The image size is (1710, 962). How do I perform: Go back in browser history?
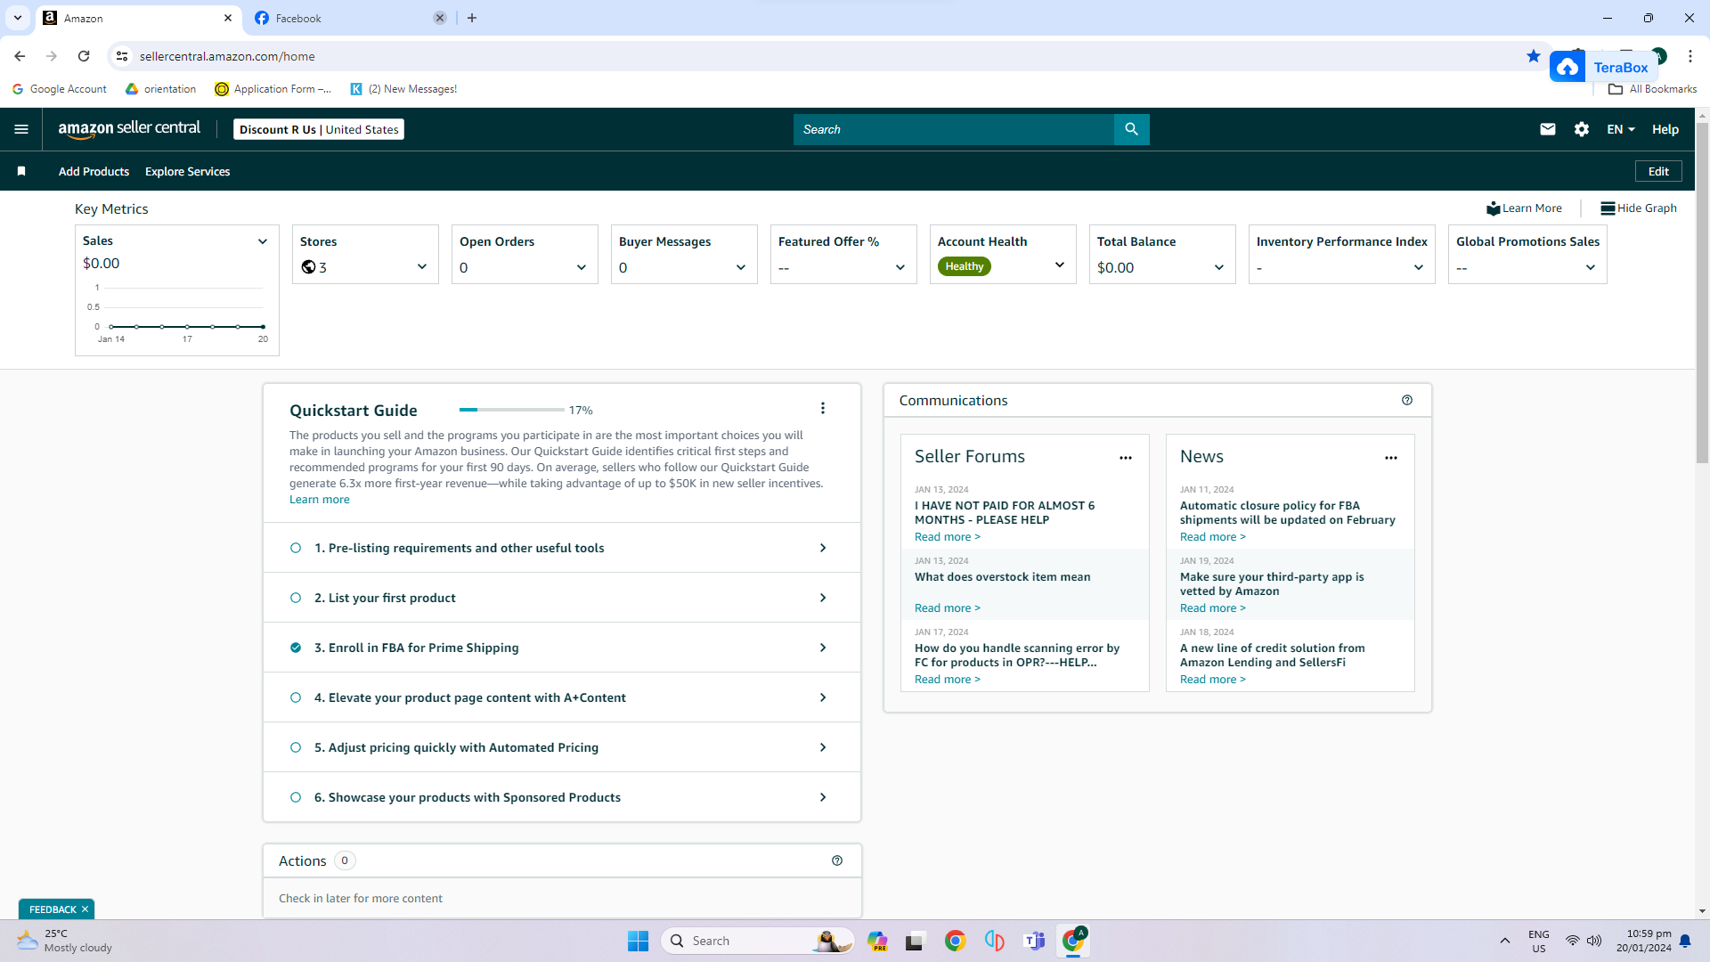20,56
